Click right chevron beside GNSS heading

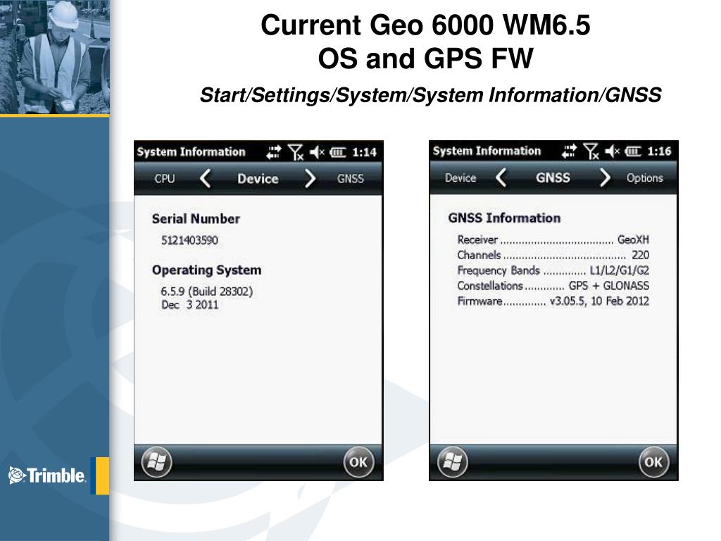point(606,178)
